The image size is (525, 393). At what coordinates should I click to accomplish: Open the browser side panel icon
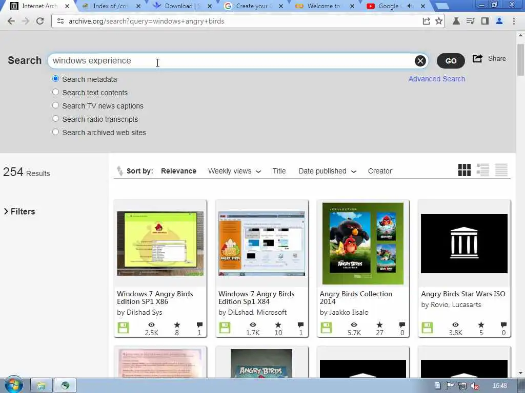[x=485, y=21]
